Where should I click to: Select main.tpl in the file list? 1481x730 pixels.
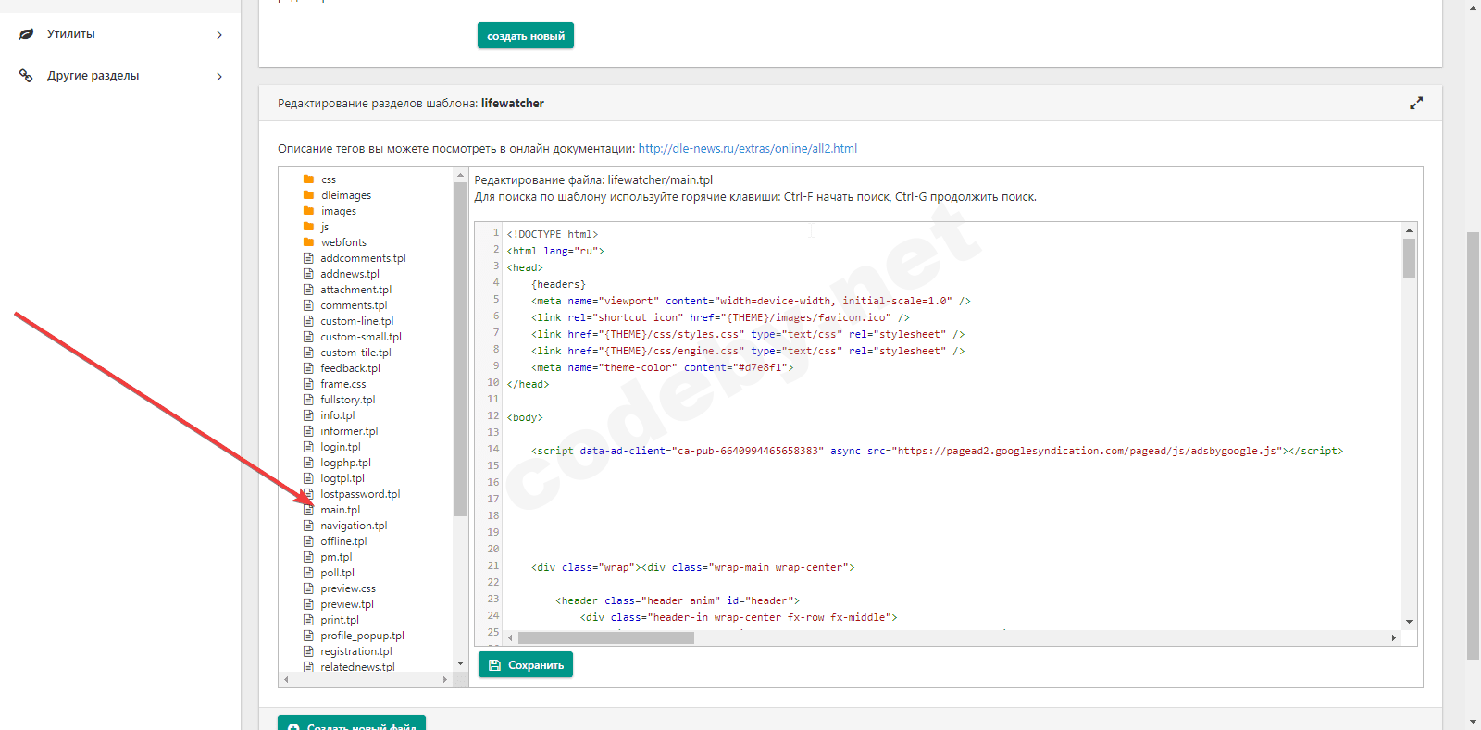(340, 510)
